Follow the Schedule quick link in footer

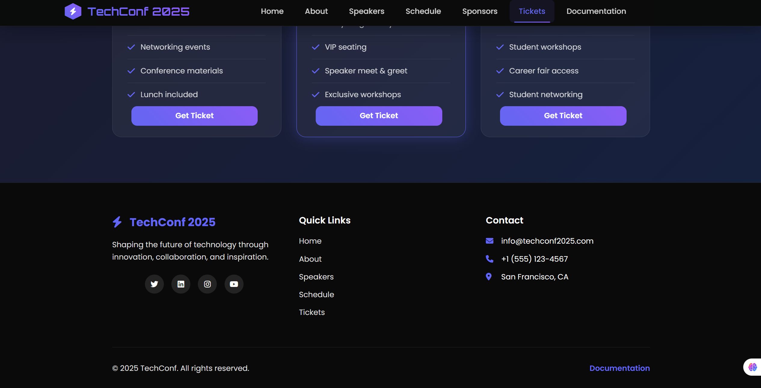316,294
